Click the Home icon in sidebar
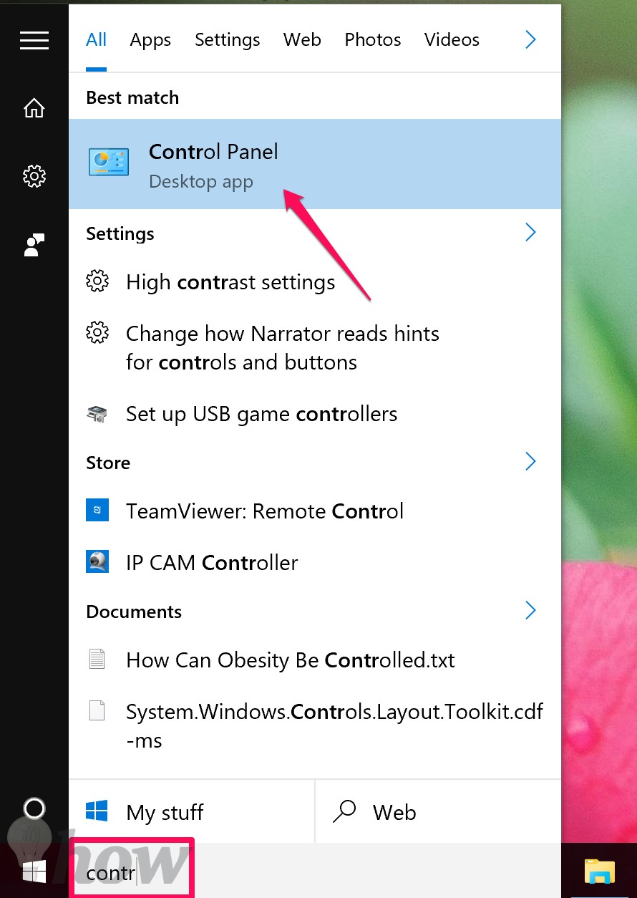The height and width of the screenshot is (898, 637). [x=34, y=108]
